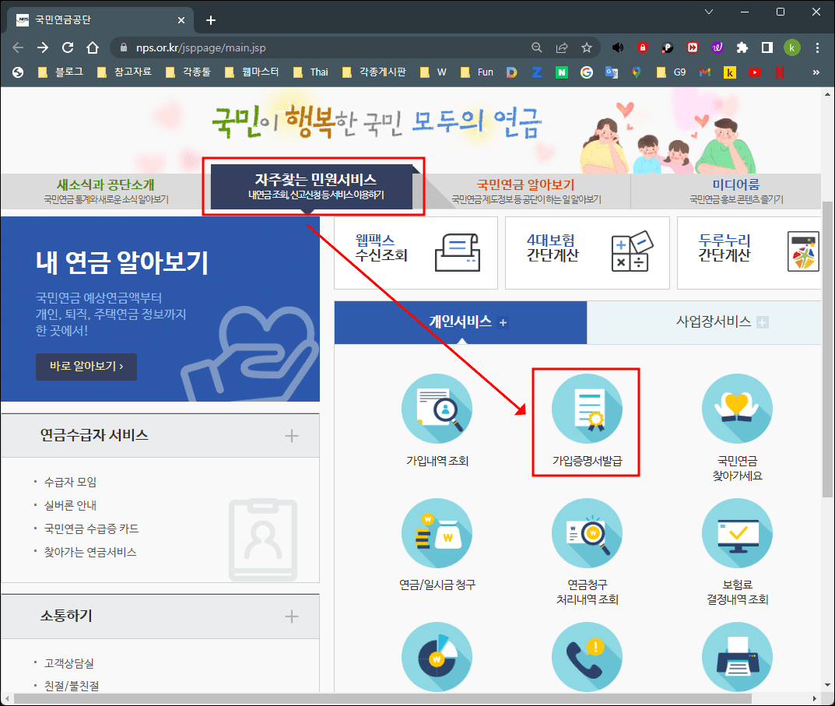The width and height of the screenshot is (835, 706).
Task: Click the pie chart service icon
Action: click(437, 658)
